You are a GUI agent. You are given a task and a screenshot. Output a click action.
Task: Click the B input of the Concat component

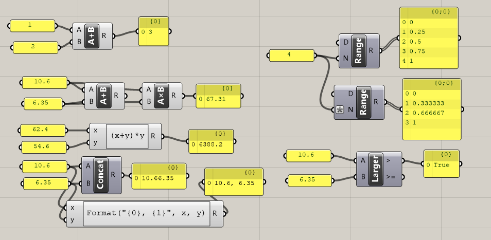tap(88, 183)
